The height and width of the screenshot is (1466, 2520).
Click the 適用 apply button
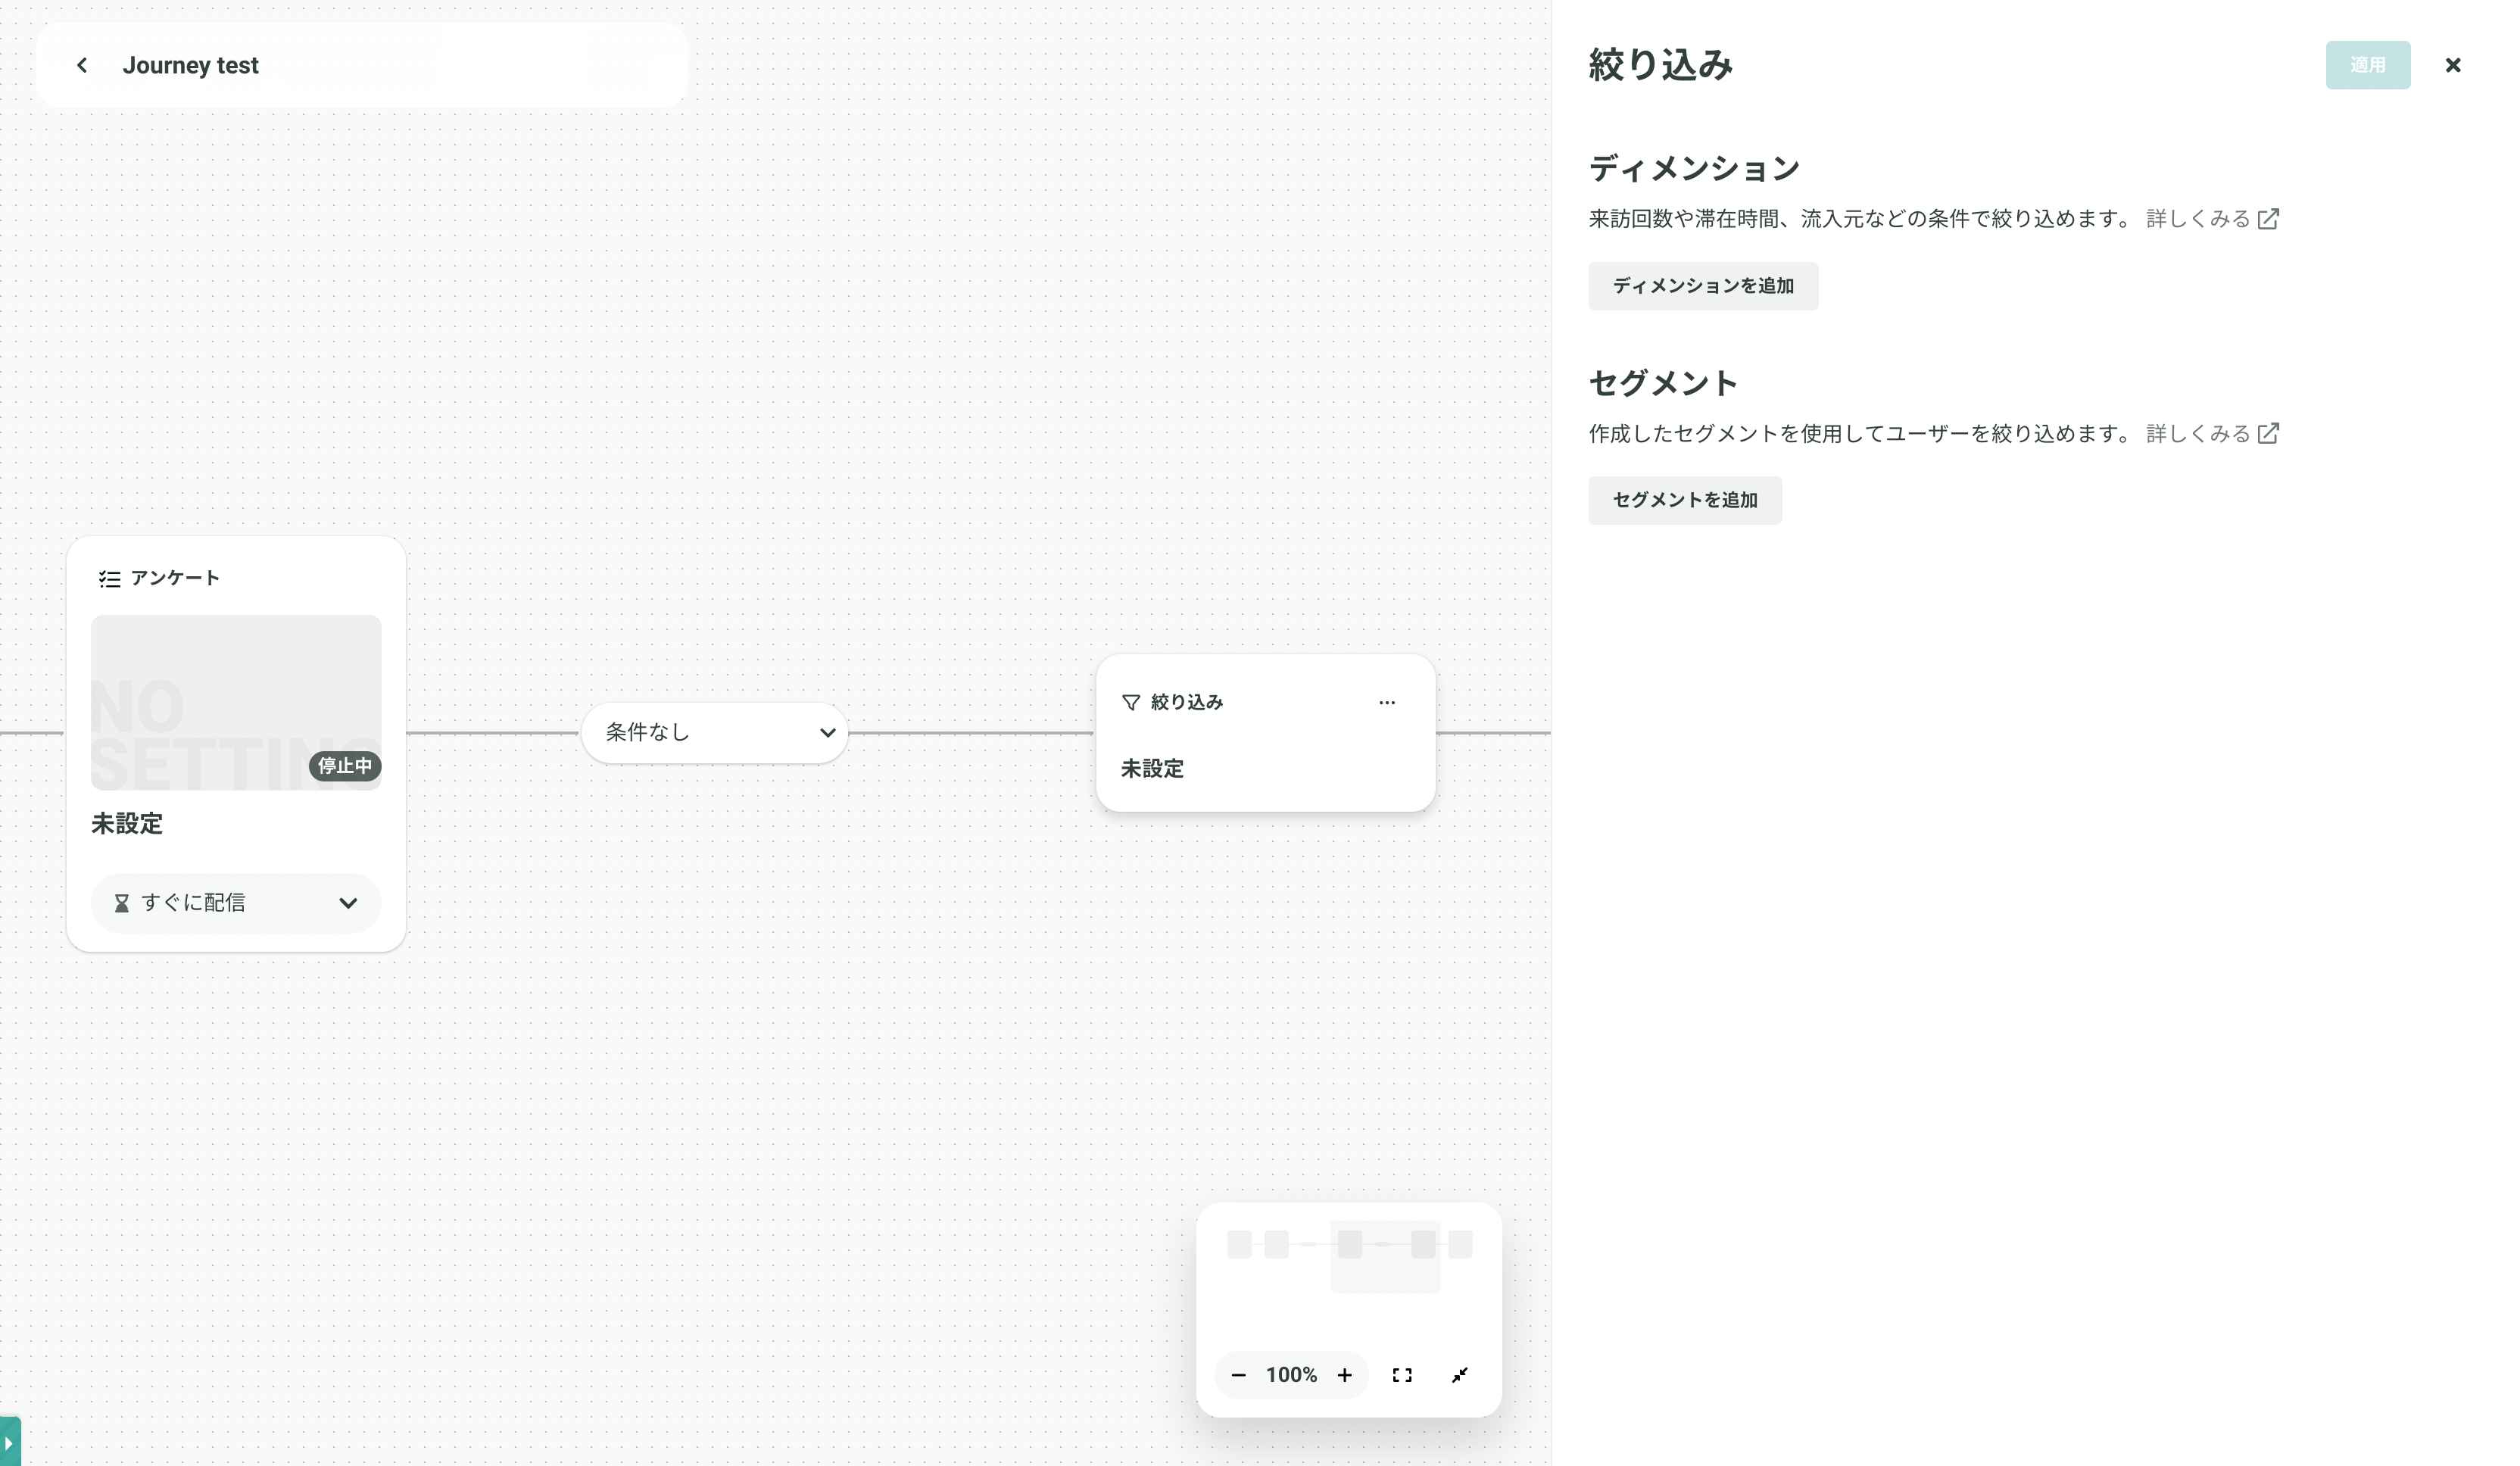point(2367,65)
